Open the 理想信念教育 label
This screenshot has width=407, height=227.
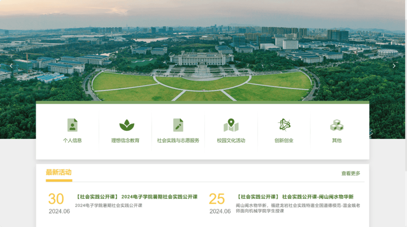pyautogui.click(x=125, y=141)
